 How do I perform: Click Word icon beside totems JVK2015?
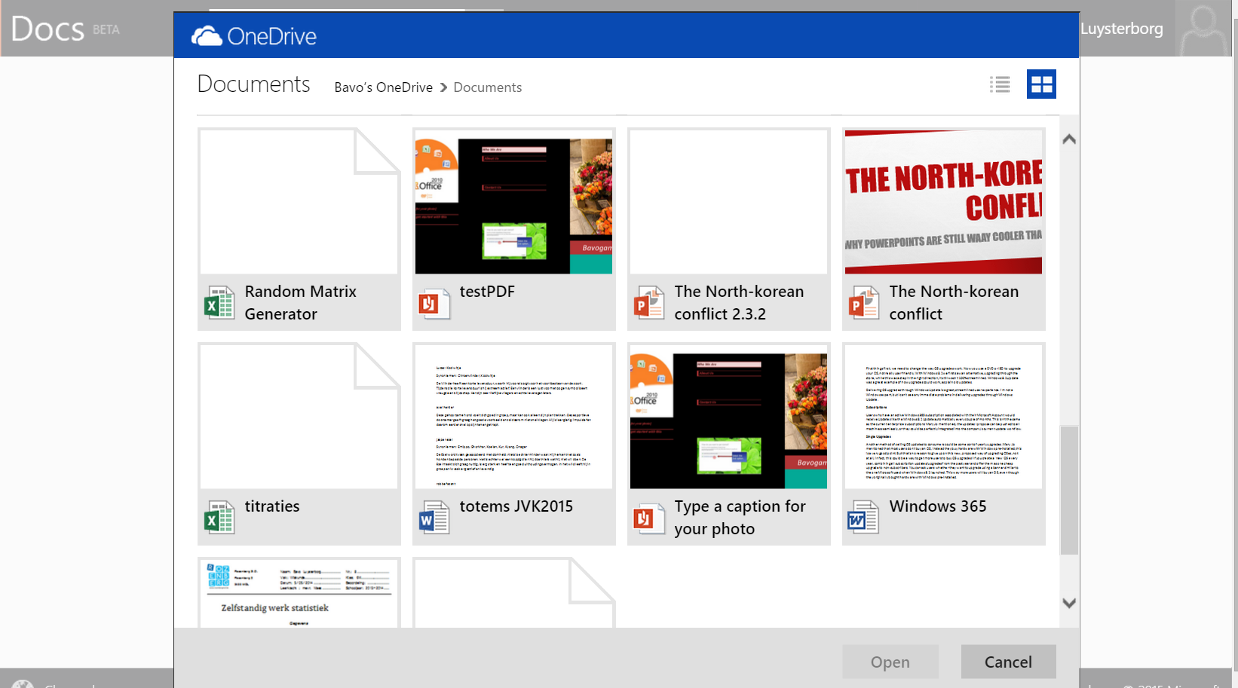(434, 518)
